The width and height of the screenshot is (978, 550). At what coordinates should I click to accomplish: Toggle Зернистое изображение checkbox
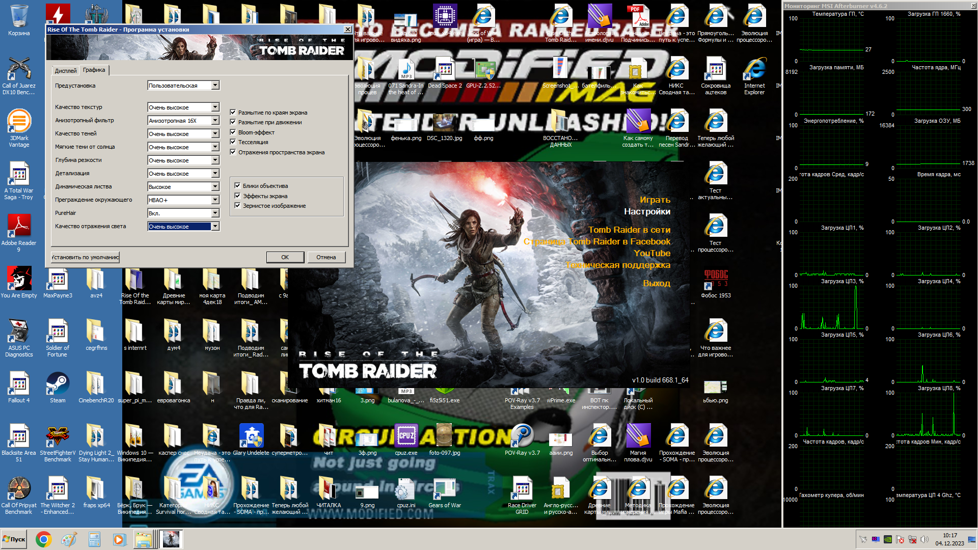pyautogui.click(x=237, y=206)
